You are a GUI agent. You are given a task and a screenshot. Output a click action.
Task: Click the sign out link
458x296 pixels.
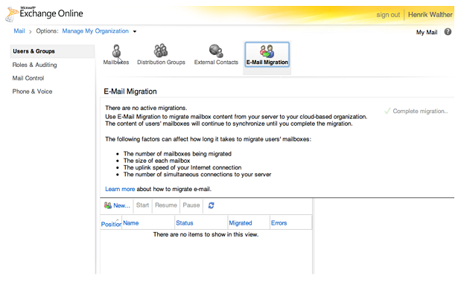tap(388, 15)
